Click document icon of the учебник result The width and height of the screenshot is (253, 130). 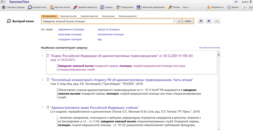pos(48,107)
